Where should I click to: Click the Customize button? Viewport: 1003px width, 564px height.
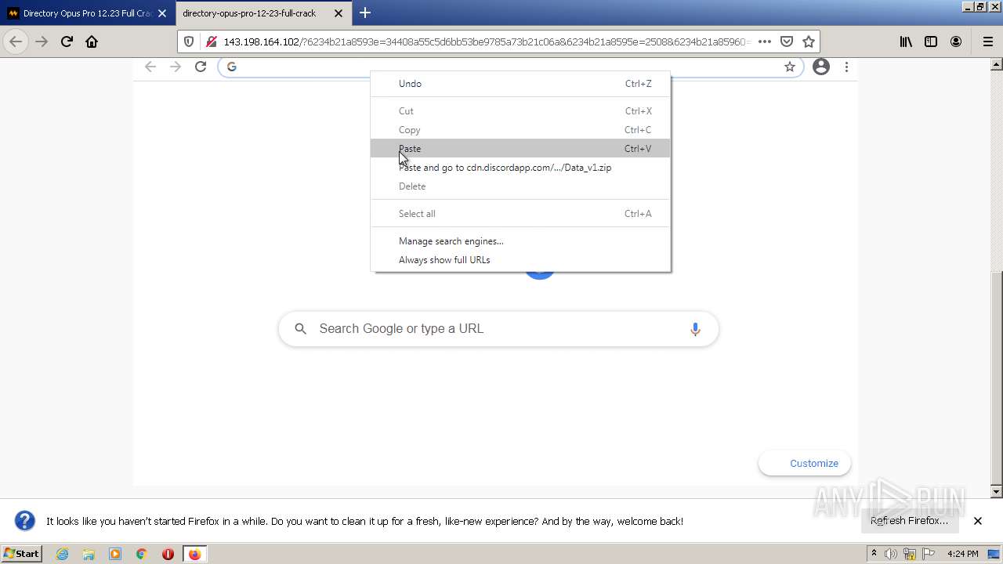pos(805,464)
